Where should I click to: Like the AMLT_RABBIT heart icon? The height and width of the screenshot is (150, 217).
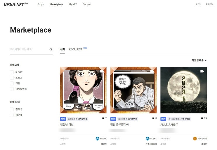pos(202,118)
